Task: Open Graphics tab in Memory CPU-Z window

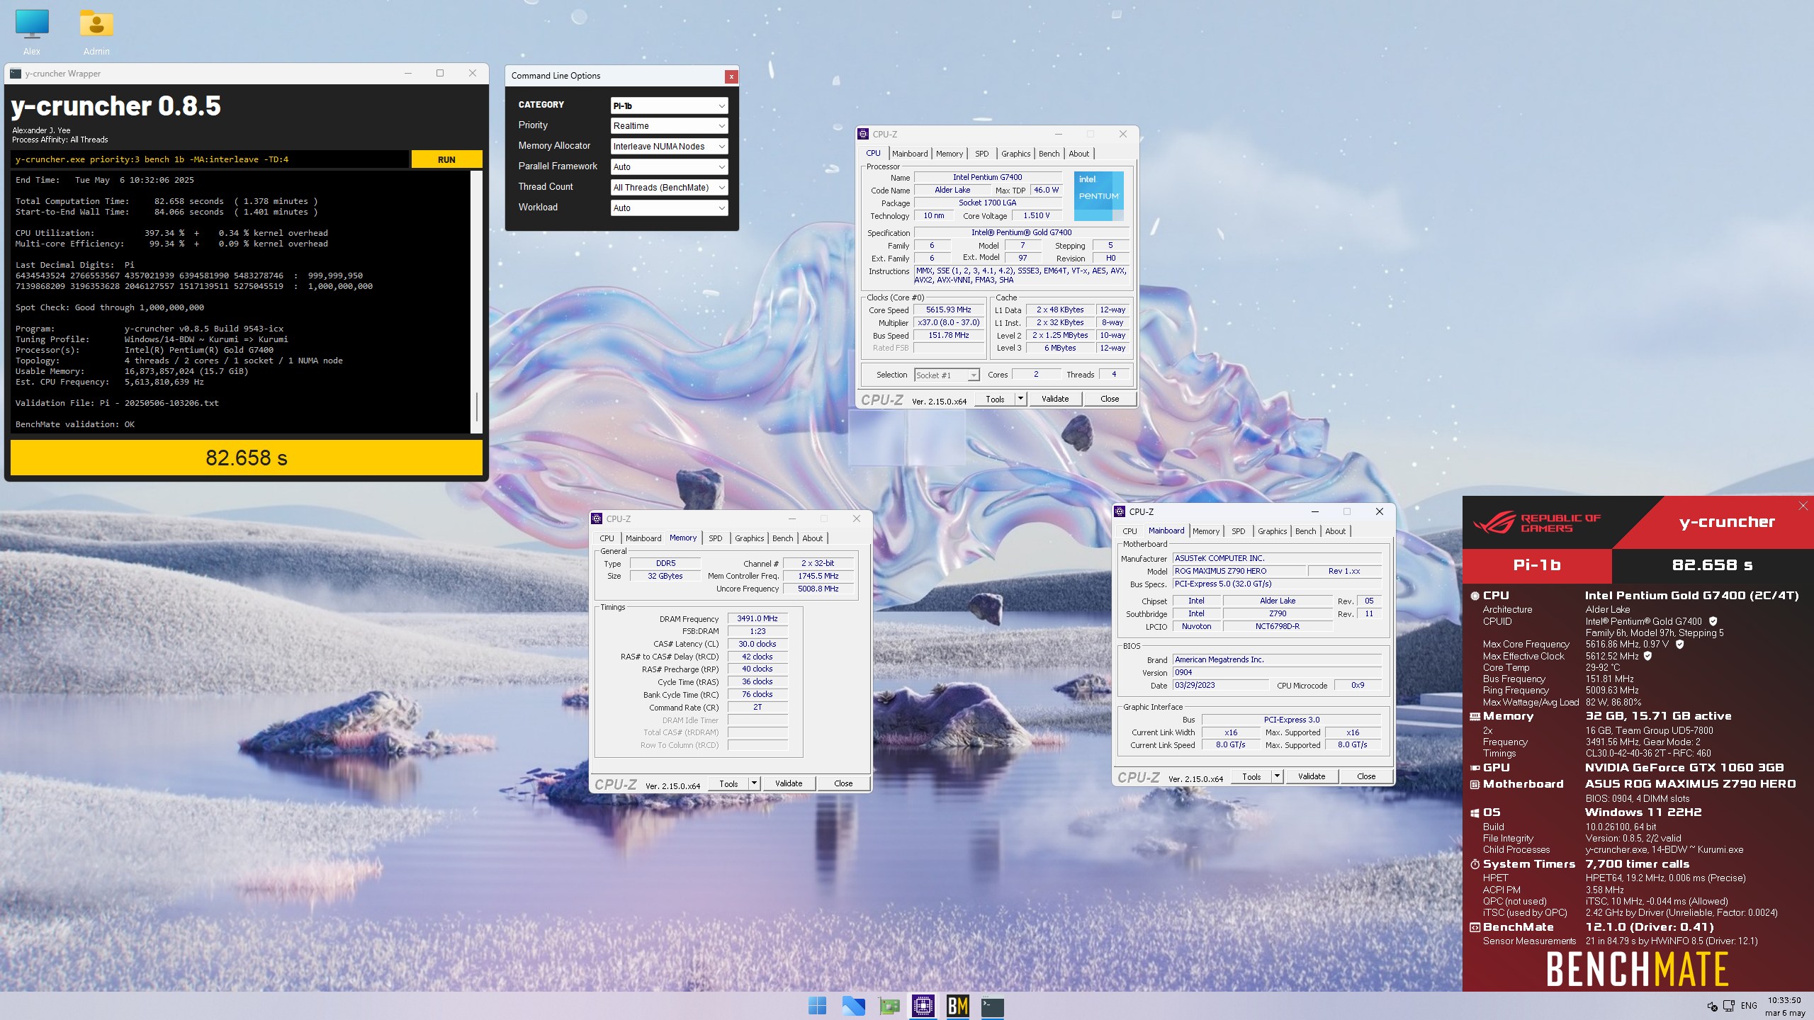Action: (749, 538)
